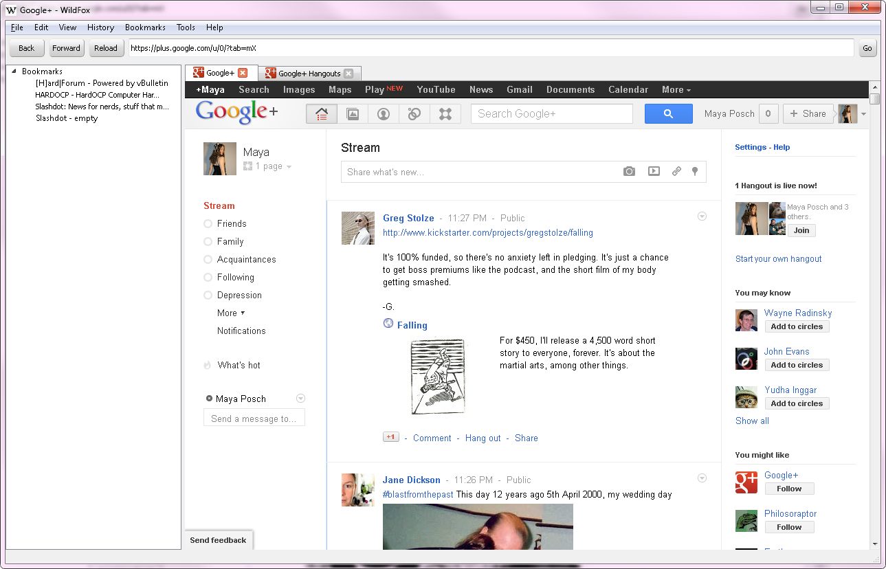The image size is (886, 569).
Task: Join the live hangout
Action: point(801,230)
